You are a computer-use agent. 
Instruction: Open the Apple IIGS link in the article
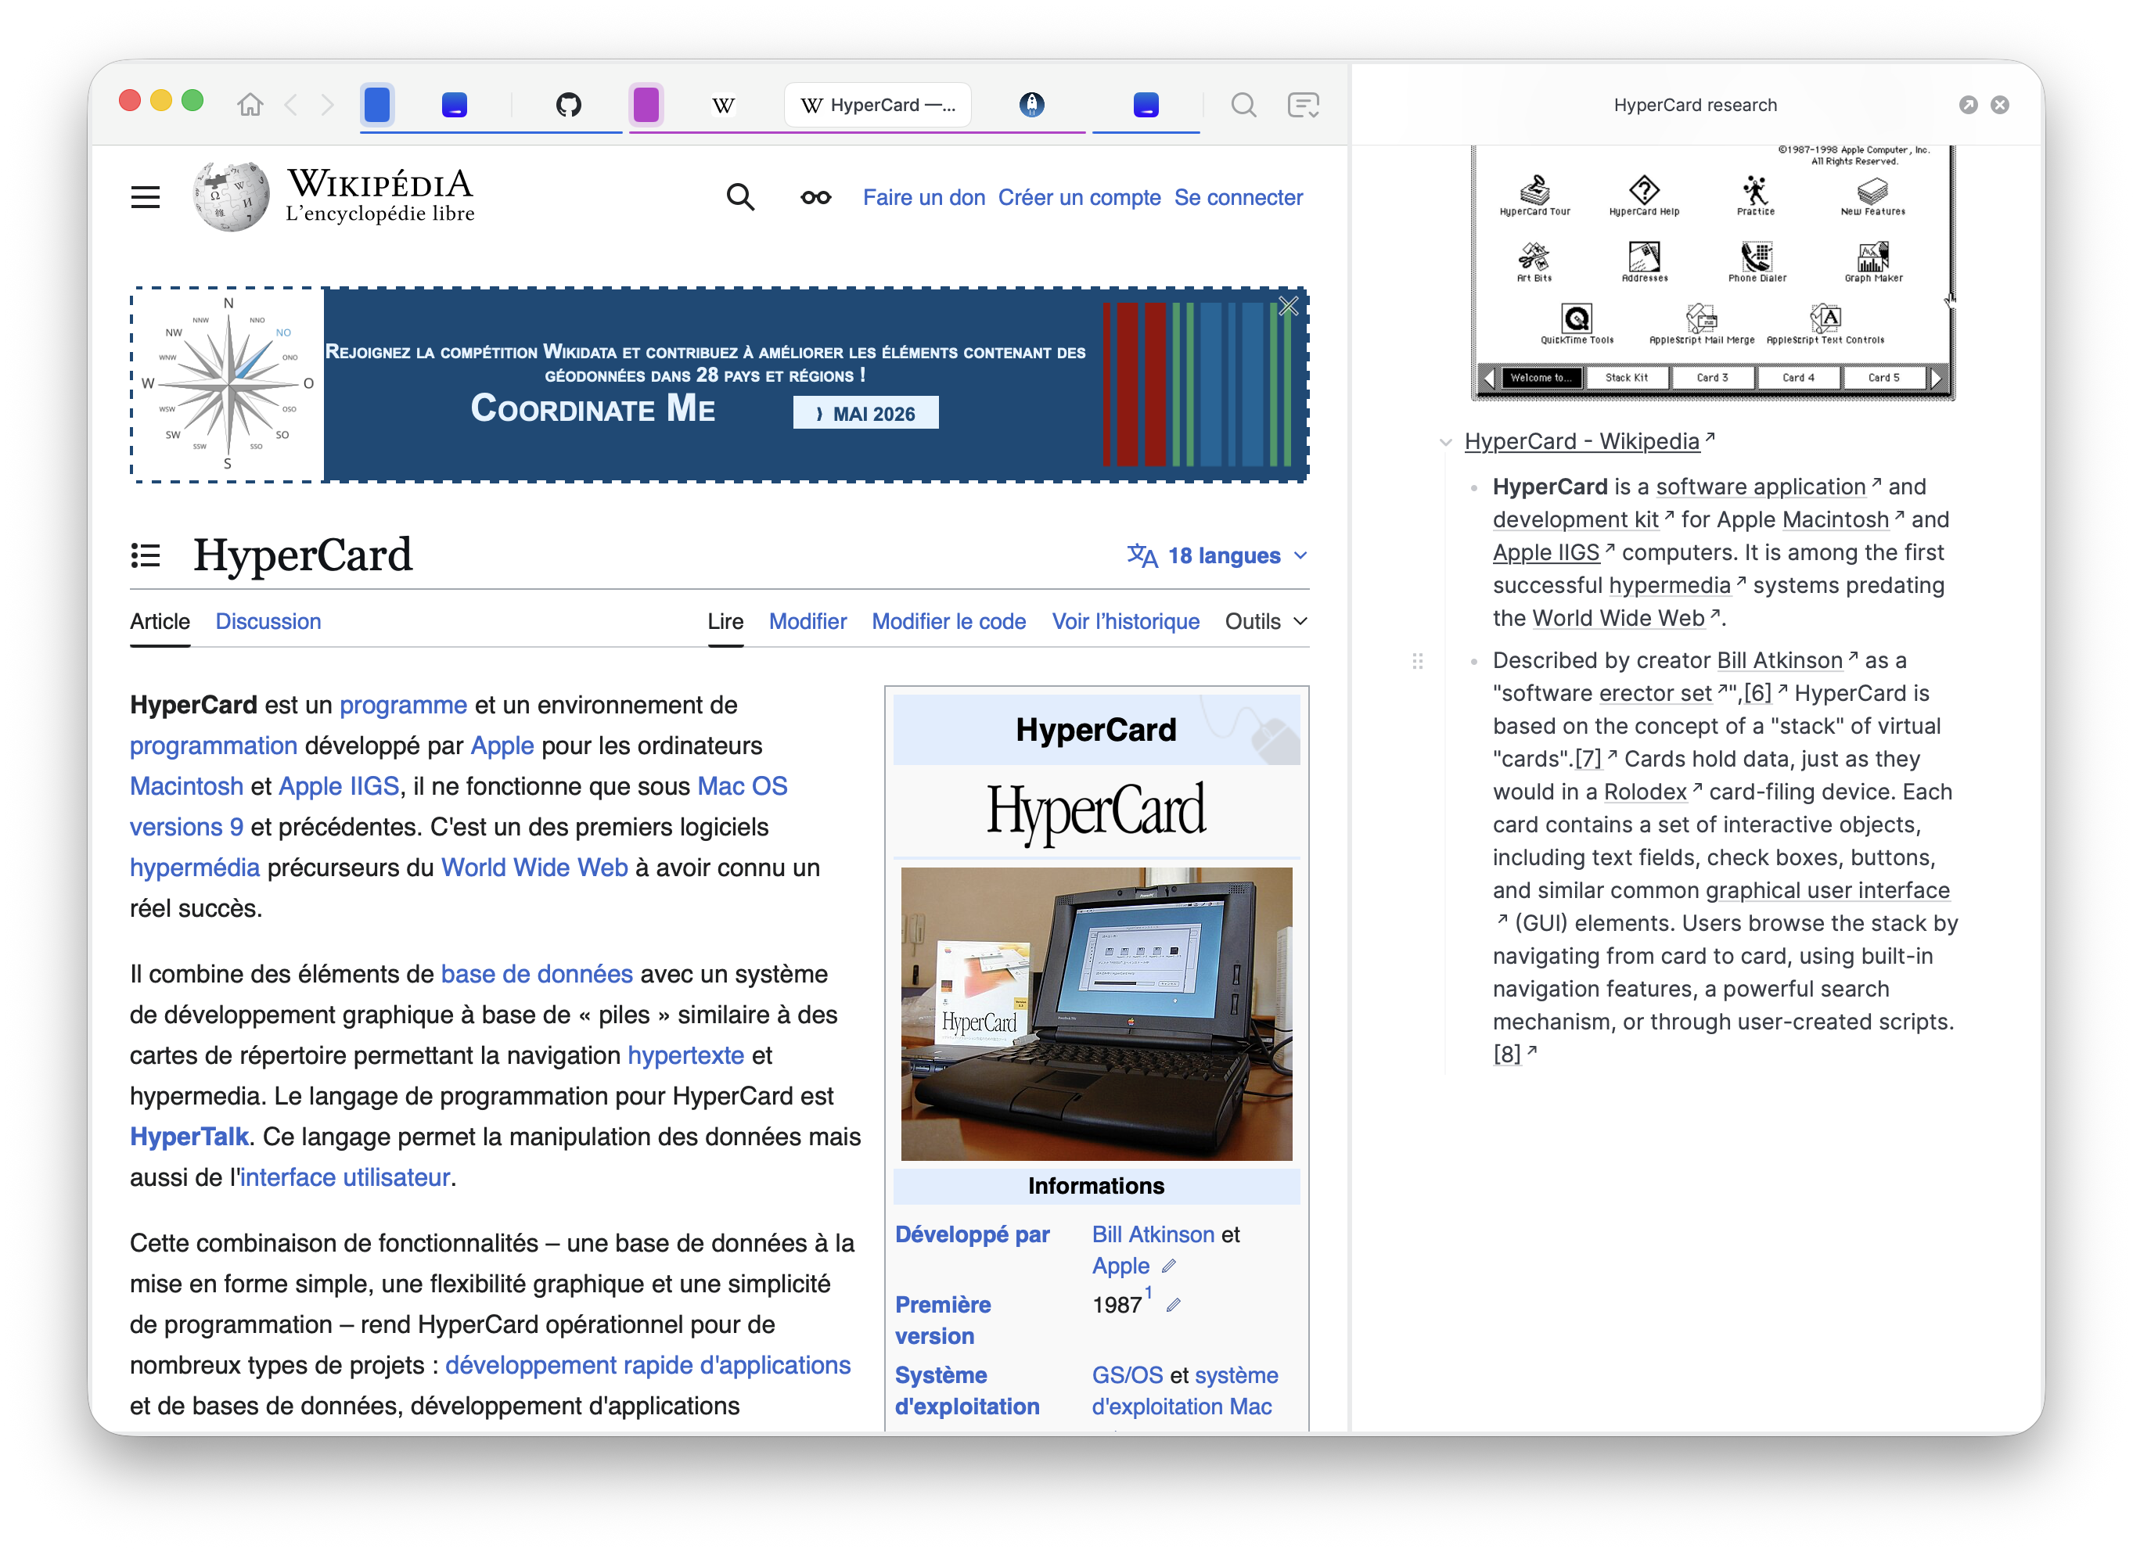pyautogui.click(x=340, y=786)
